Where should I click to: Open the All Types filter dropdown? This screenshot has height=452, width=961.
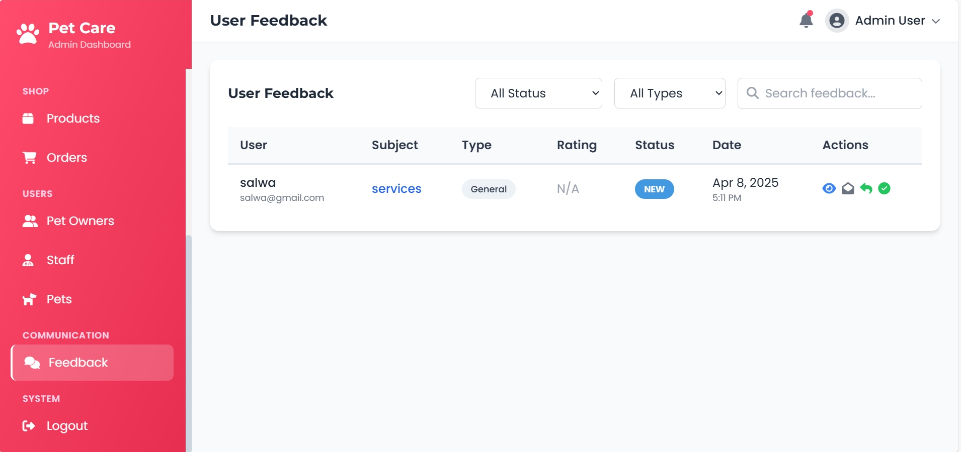coord(669,93)
